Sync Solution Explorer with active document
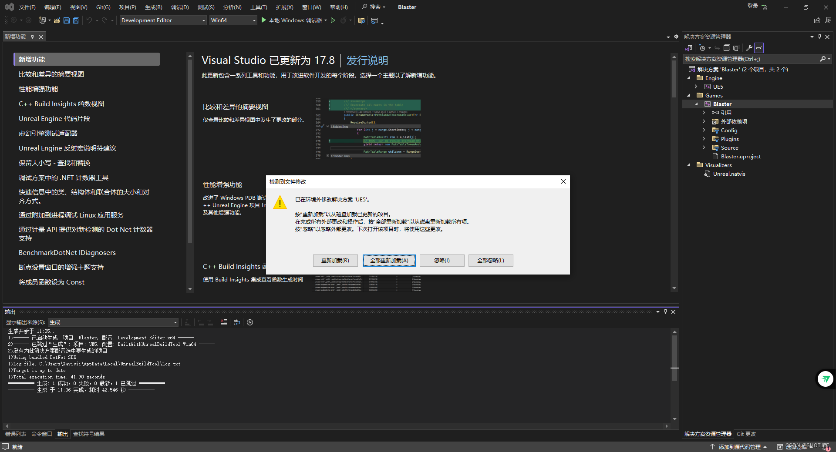This screenshot has height=452, width=836. (x=716, y=48)
